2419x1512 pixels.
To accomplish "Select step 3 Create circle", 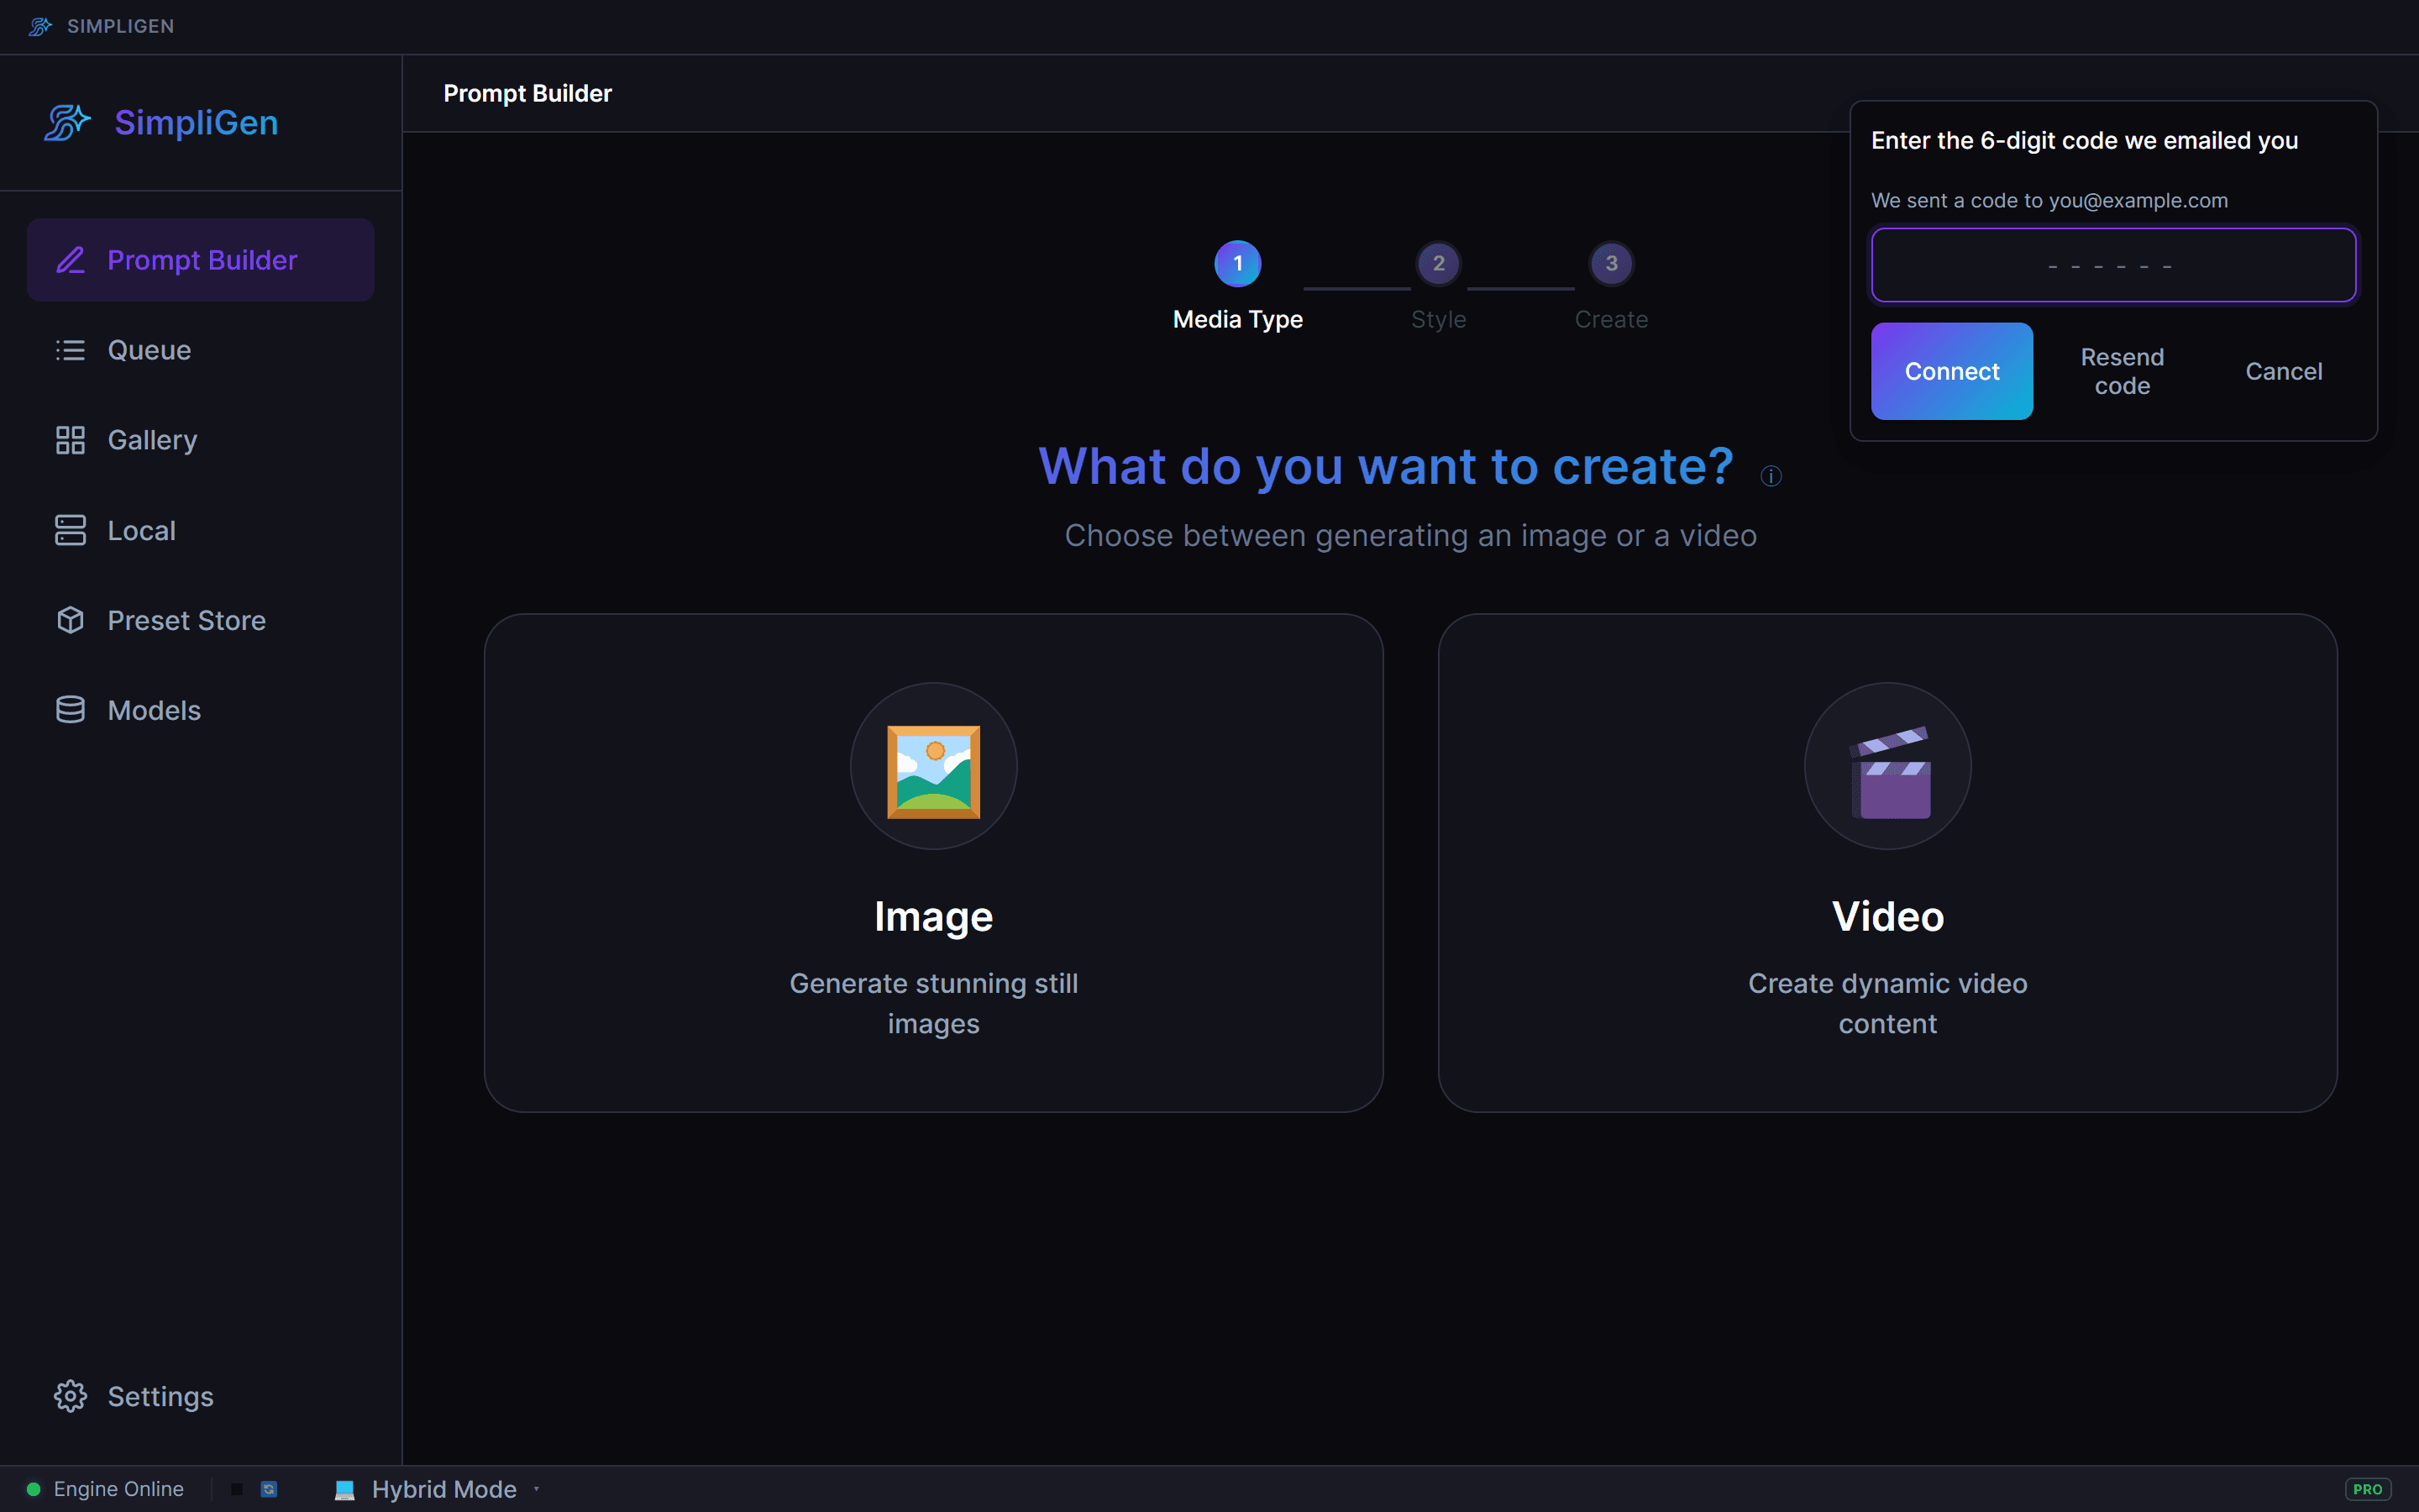I will click(x=1611, y=264).
